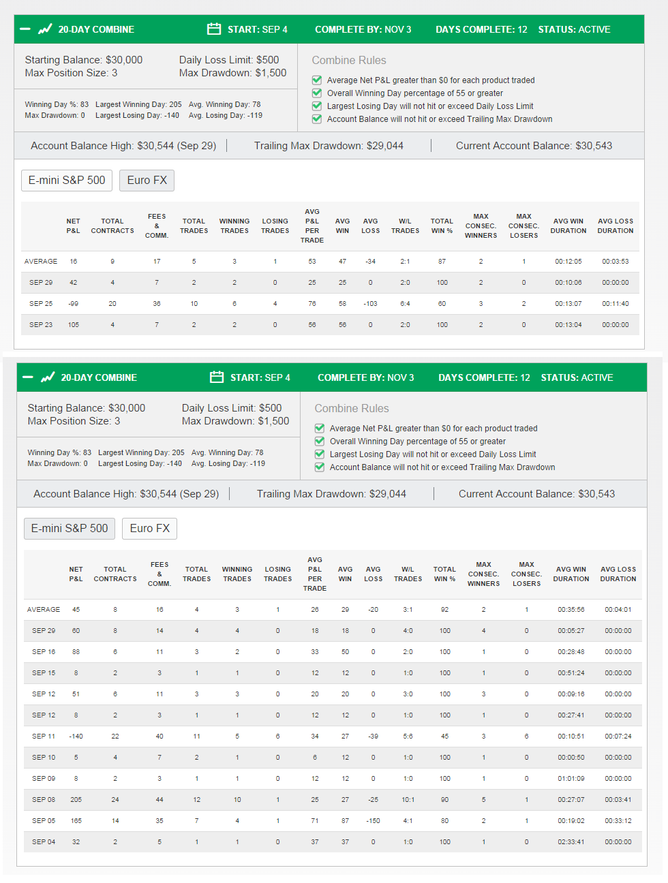Toggle the Largest Losing Day rule checkbox in the lower panel
The image size is (668, 883).
[320, 454]
